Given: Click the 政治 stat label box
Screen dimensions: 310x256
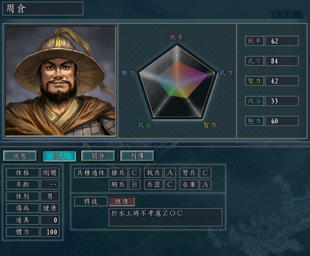Looking at the screenshot, I should (x=254, y=101).
